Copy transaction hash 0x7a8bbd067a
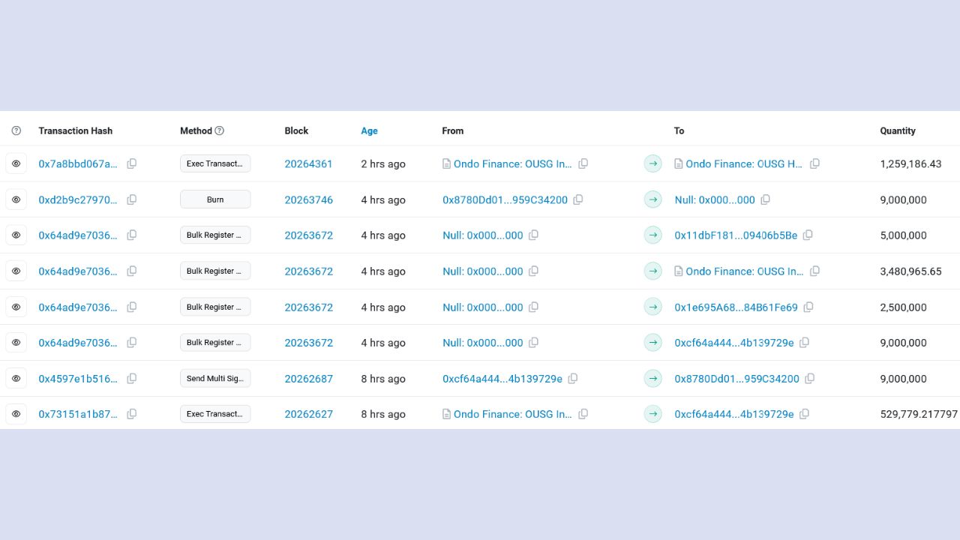Viewport: 960px width, 540px height. coord(132,163)
